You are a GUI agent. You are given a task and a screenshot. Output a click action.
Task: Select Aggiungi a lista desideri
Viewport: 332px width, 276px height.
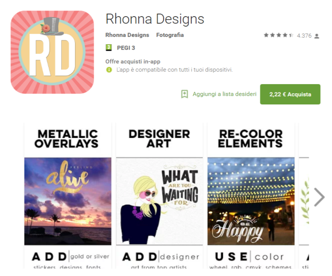[225, 94]
